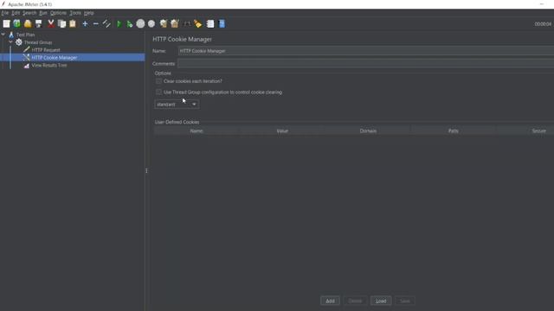Open the Tools menu
The image size is (554, 311).
[75, 13]
